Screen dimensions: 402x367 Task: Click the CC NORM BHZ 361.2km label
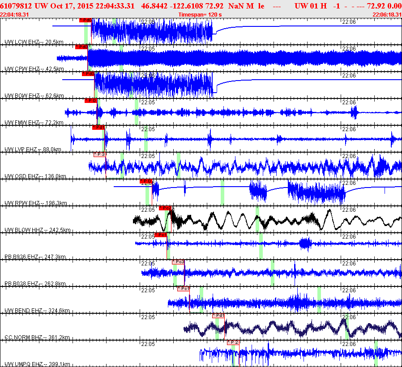[x=37, y=337]
